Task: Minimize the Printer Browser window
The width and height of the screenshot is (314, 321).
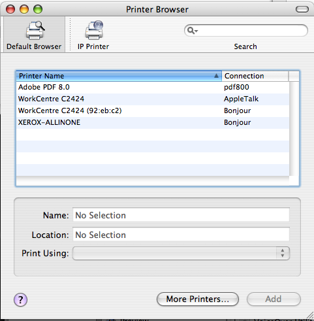Action: tap(24, 9)
